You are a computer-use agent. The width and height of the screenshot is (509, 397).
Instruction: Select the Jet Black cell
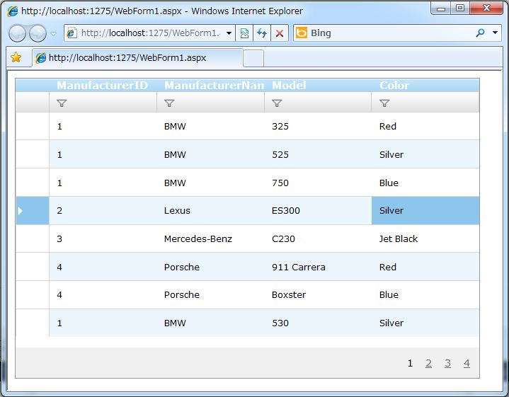(425, 239)
